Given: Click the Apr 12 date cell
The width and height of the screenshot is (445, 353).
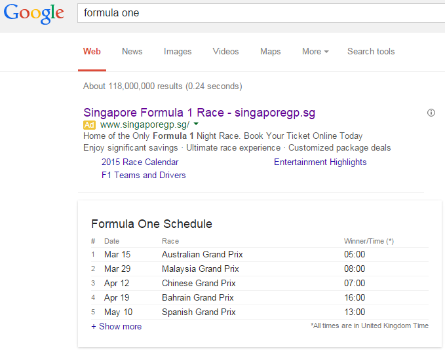Looking at the screenshot, I should tap(117, 283).
